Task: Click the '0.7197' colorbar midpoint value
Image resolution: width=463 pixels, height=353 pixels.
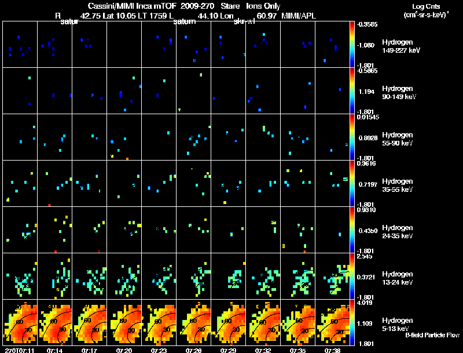Action: [367, 184]
